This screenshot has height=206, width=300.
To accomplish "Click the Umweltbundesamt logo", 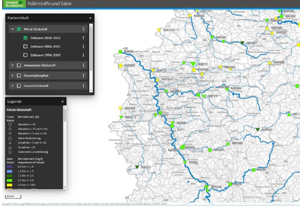I will [x=14, y=4].
